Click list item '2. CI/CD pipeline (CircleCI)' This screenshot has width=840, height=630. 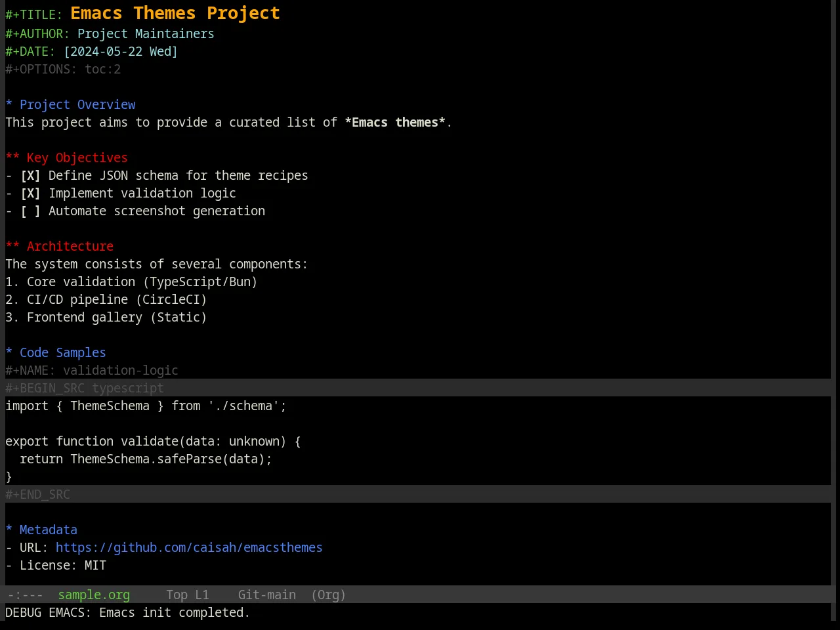(106, 300)
